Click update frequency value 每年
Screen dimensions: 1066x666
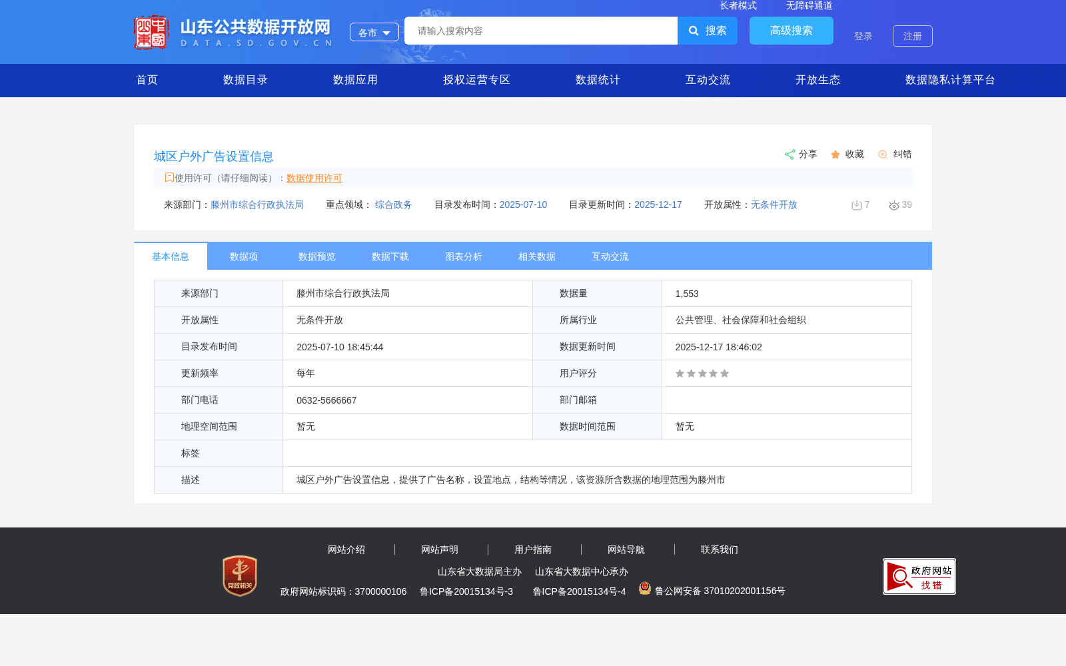click(x=306, y=374)
